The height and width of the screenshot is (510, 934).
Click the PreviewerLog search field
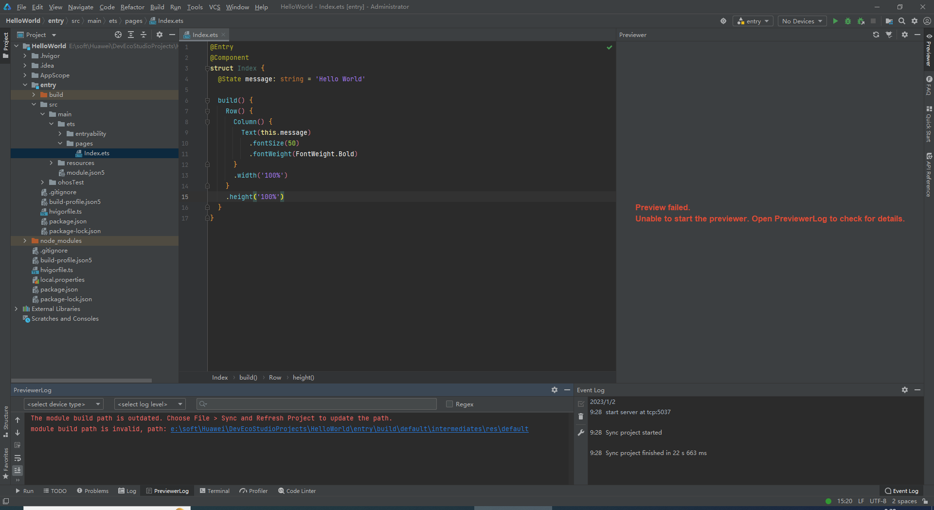317,404
